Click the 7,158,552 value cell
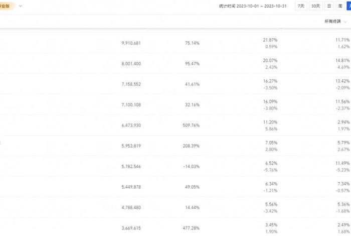The image size is (351, 236). (x=131, y=84)
